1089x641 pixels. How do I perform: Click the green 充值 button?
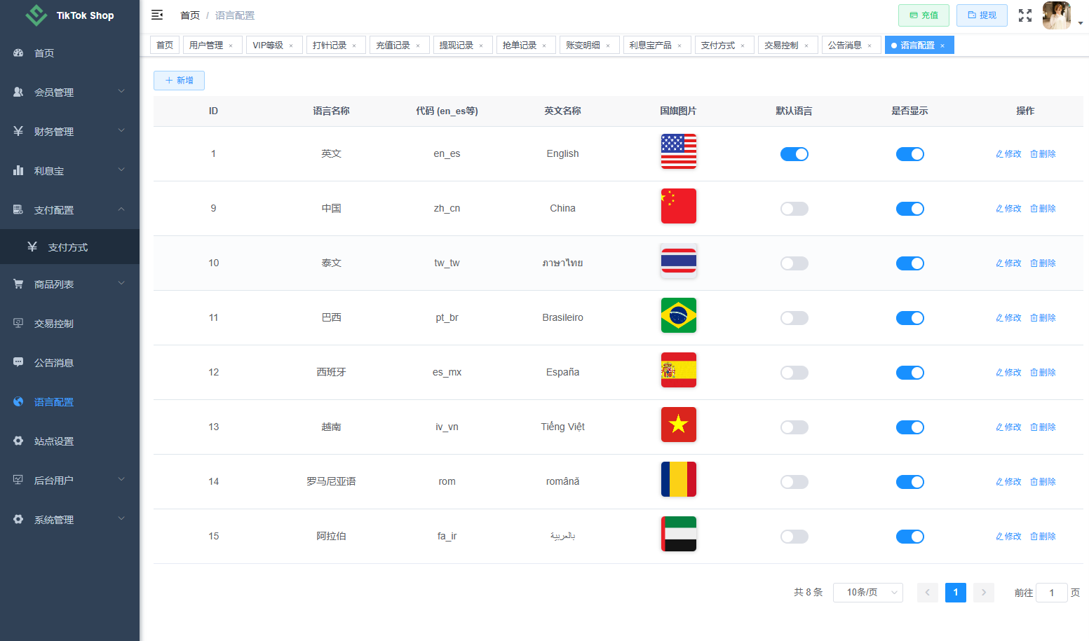click(924, 15)
